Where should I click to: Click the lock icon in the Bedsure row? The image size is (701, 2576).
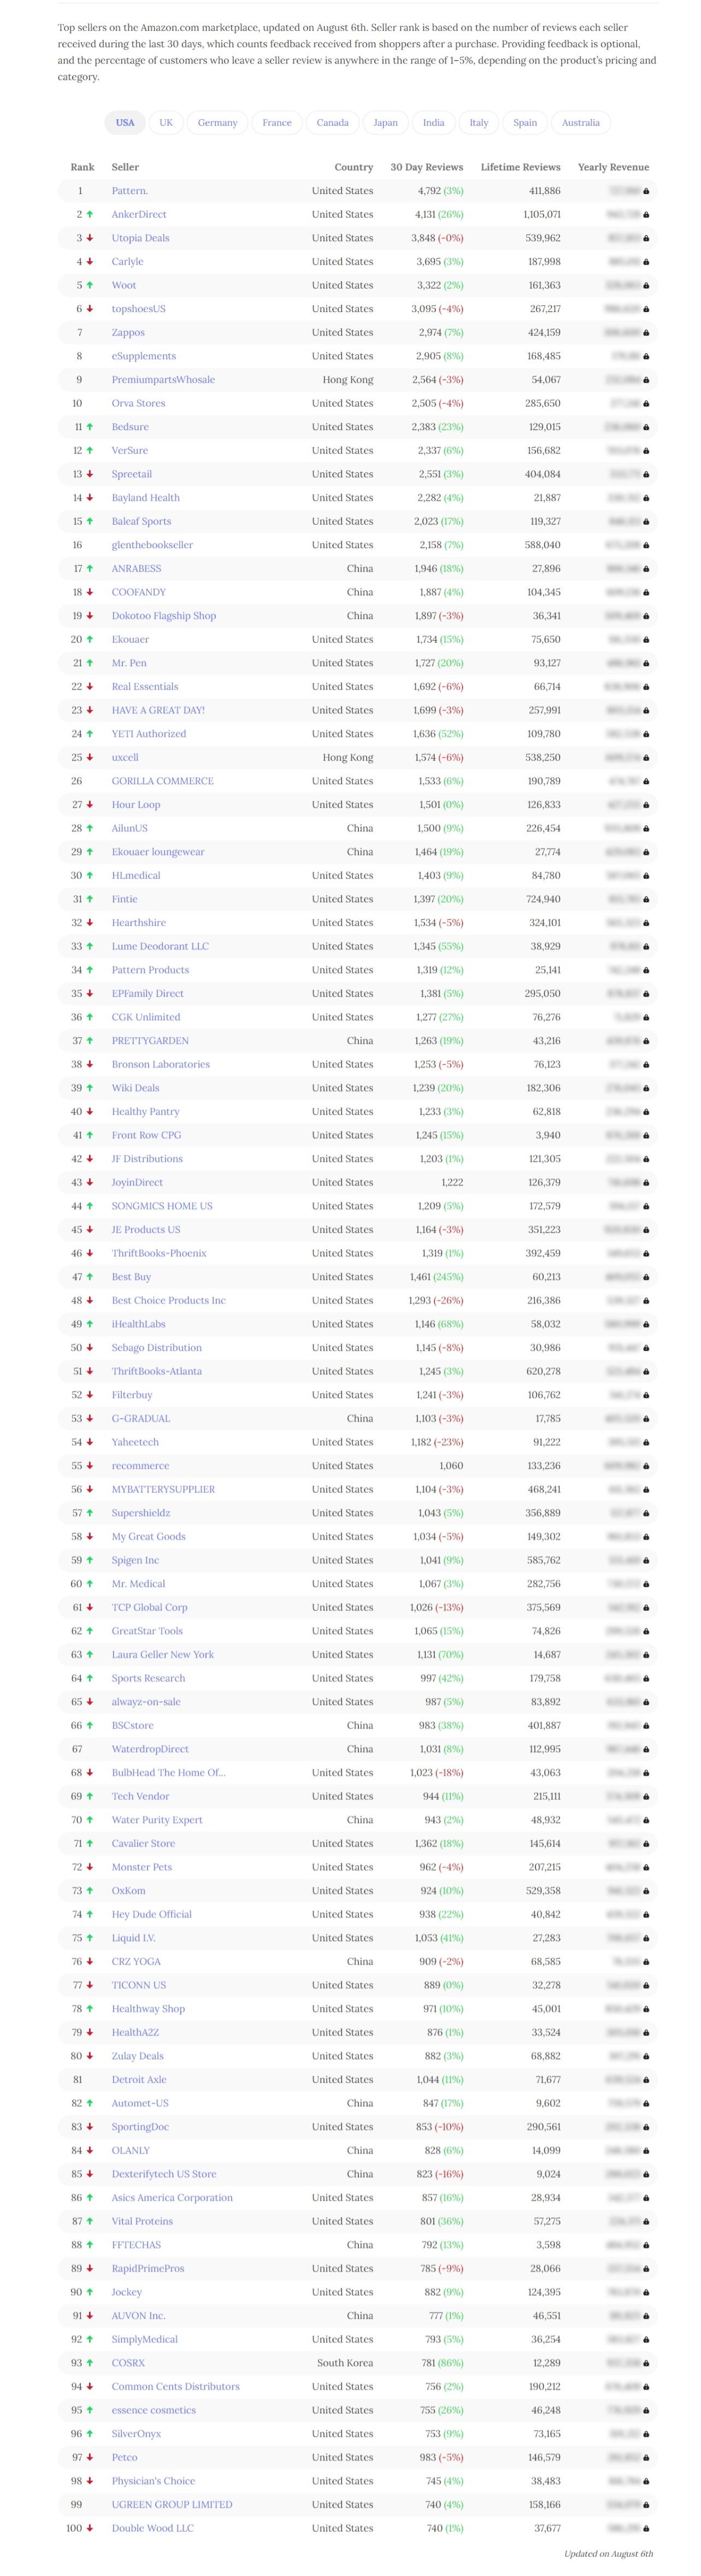tap(646, 427)
